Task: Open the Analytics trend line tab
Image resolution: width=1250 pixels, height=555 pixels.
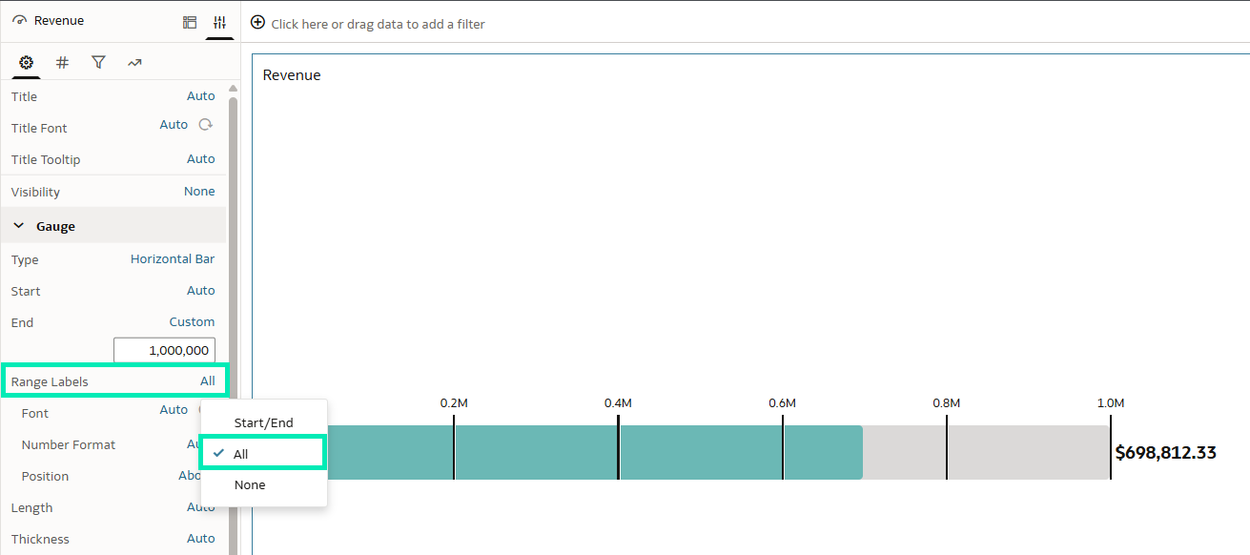Action: tap(134, 63)
